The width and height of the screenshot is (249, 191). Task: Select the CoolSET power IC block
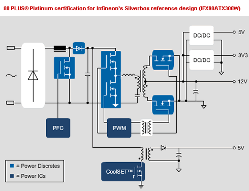tap(123, 172)
